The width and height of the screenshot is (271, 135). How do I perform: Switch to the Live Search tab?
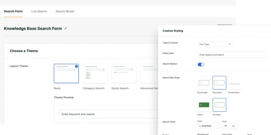tap(39, 12)
